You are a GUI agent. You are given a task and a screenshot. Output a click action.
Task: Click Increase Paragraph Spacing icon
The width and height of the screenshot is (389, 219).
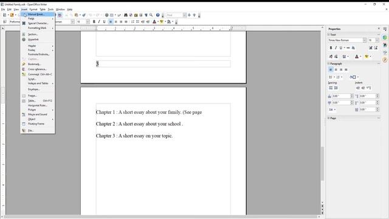(331, 88)
